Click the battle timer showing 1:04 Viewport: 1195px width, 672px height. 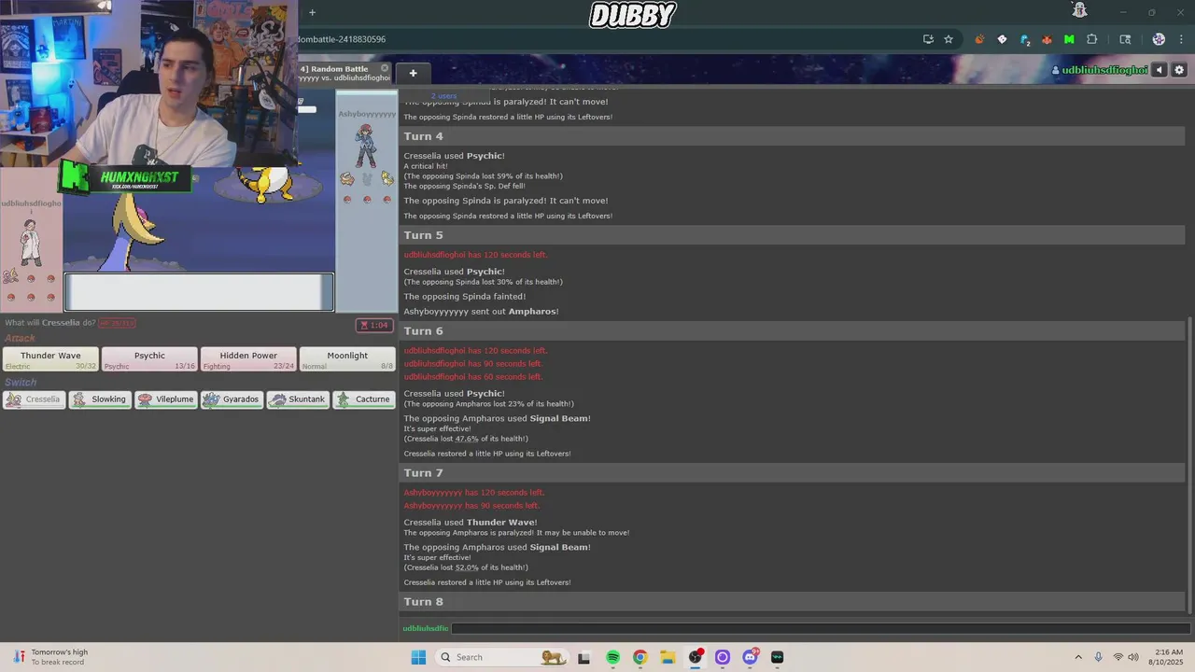click(374, 326)
